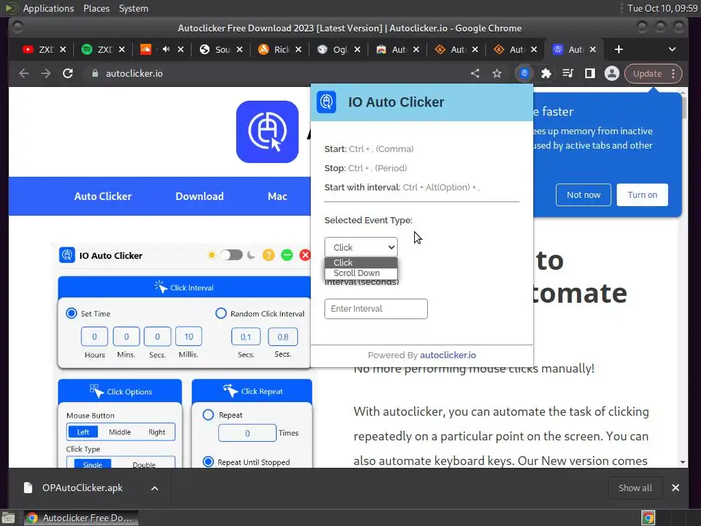Click the Autoclicker Free Do... taskbar window button
The width and height of the screenshot is (701, 526).
tap(81, 518)
